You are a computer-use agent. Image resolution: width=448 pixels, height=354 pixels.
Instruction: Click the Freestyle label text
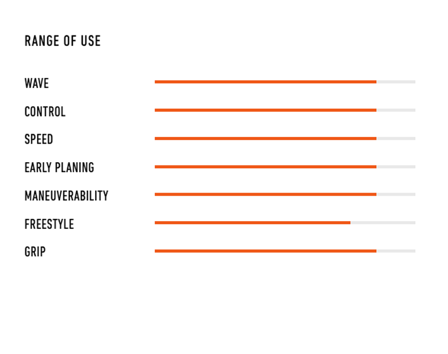point(49,224)
